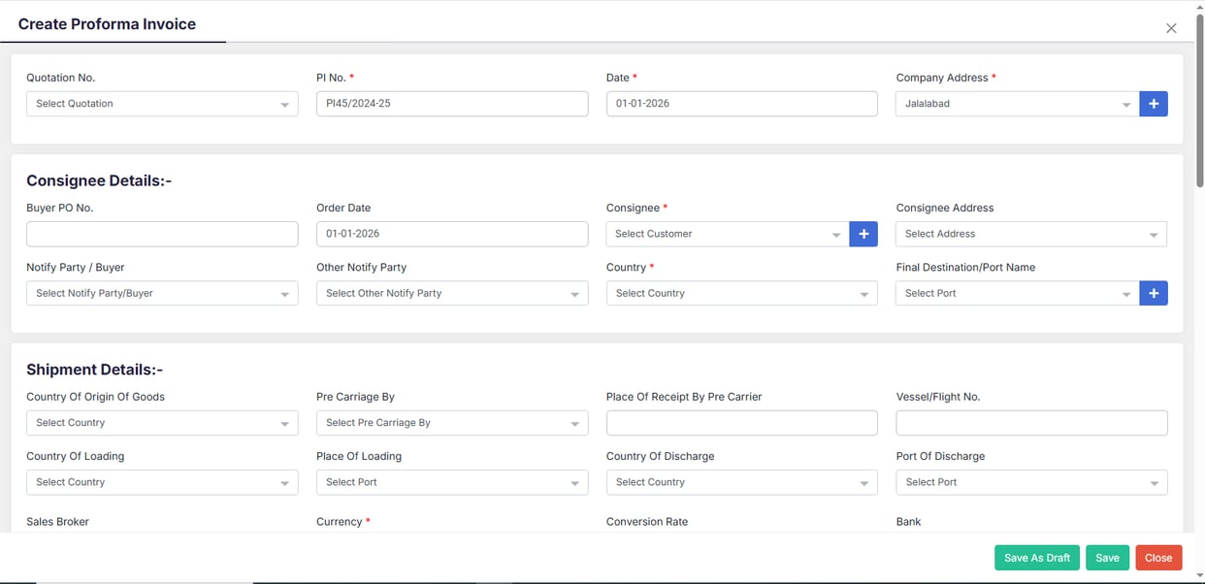Click Save As Draft

1036,557
